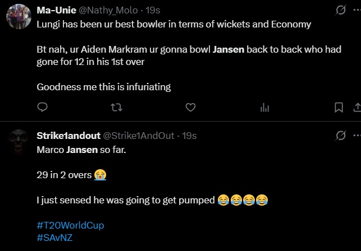Like Ma-Unie's tweet with heart icon
The image size is (361, 251).
tap(190, 107)
